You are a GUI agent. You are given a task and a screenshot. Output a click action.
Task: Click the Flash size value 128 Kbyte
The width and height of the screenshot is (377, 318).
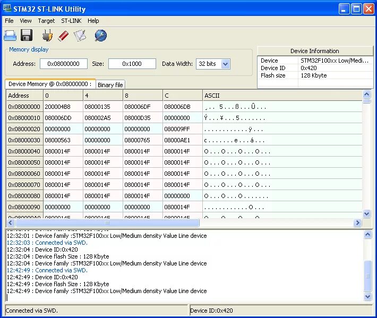pyautogui.click(x=313, y=75)
